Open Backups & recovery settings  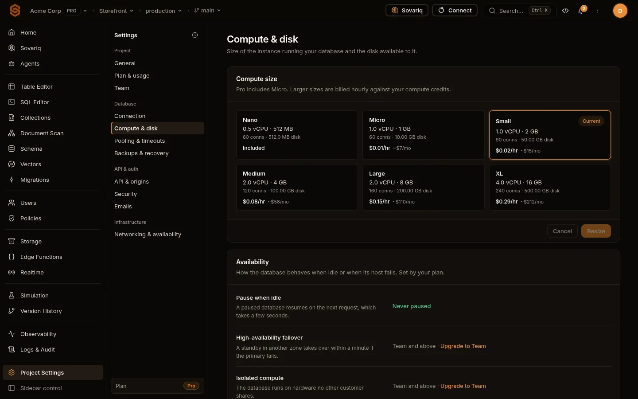pyautogui.click(x=157, y=153)
